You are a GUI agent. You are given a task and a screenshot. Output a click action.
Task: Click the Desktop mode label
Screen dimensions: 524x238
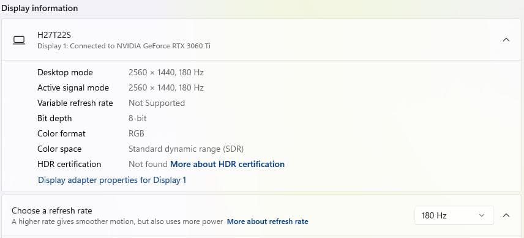tap(65, 72)
